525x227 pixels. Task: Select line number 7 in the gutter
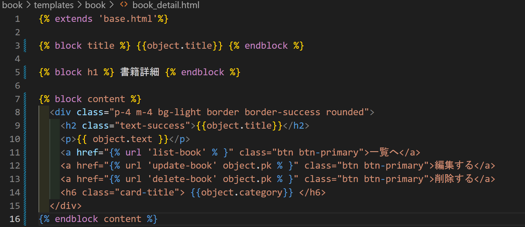pos(18,99)
